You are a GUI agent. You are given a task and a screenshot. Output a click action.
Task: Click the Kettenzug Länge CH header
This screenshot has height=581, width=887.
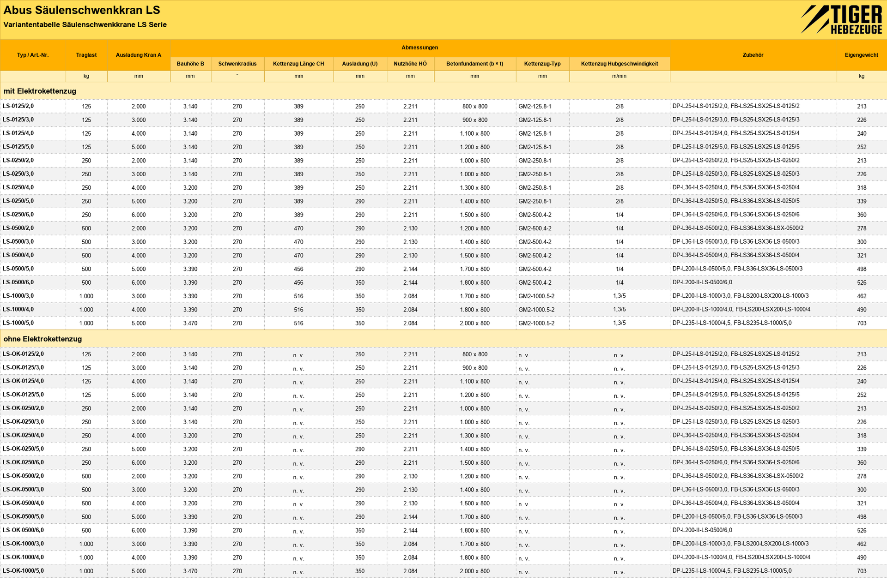click(298, 64)
